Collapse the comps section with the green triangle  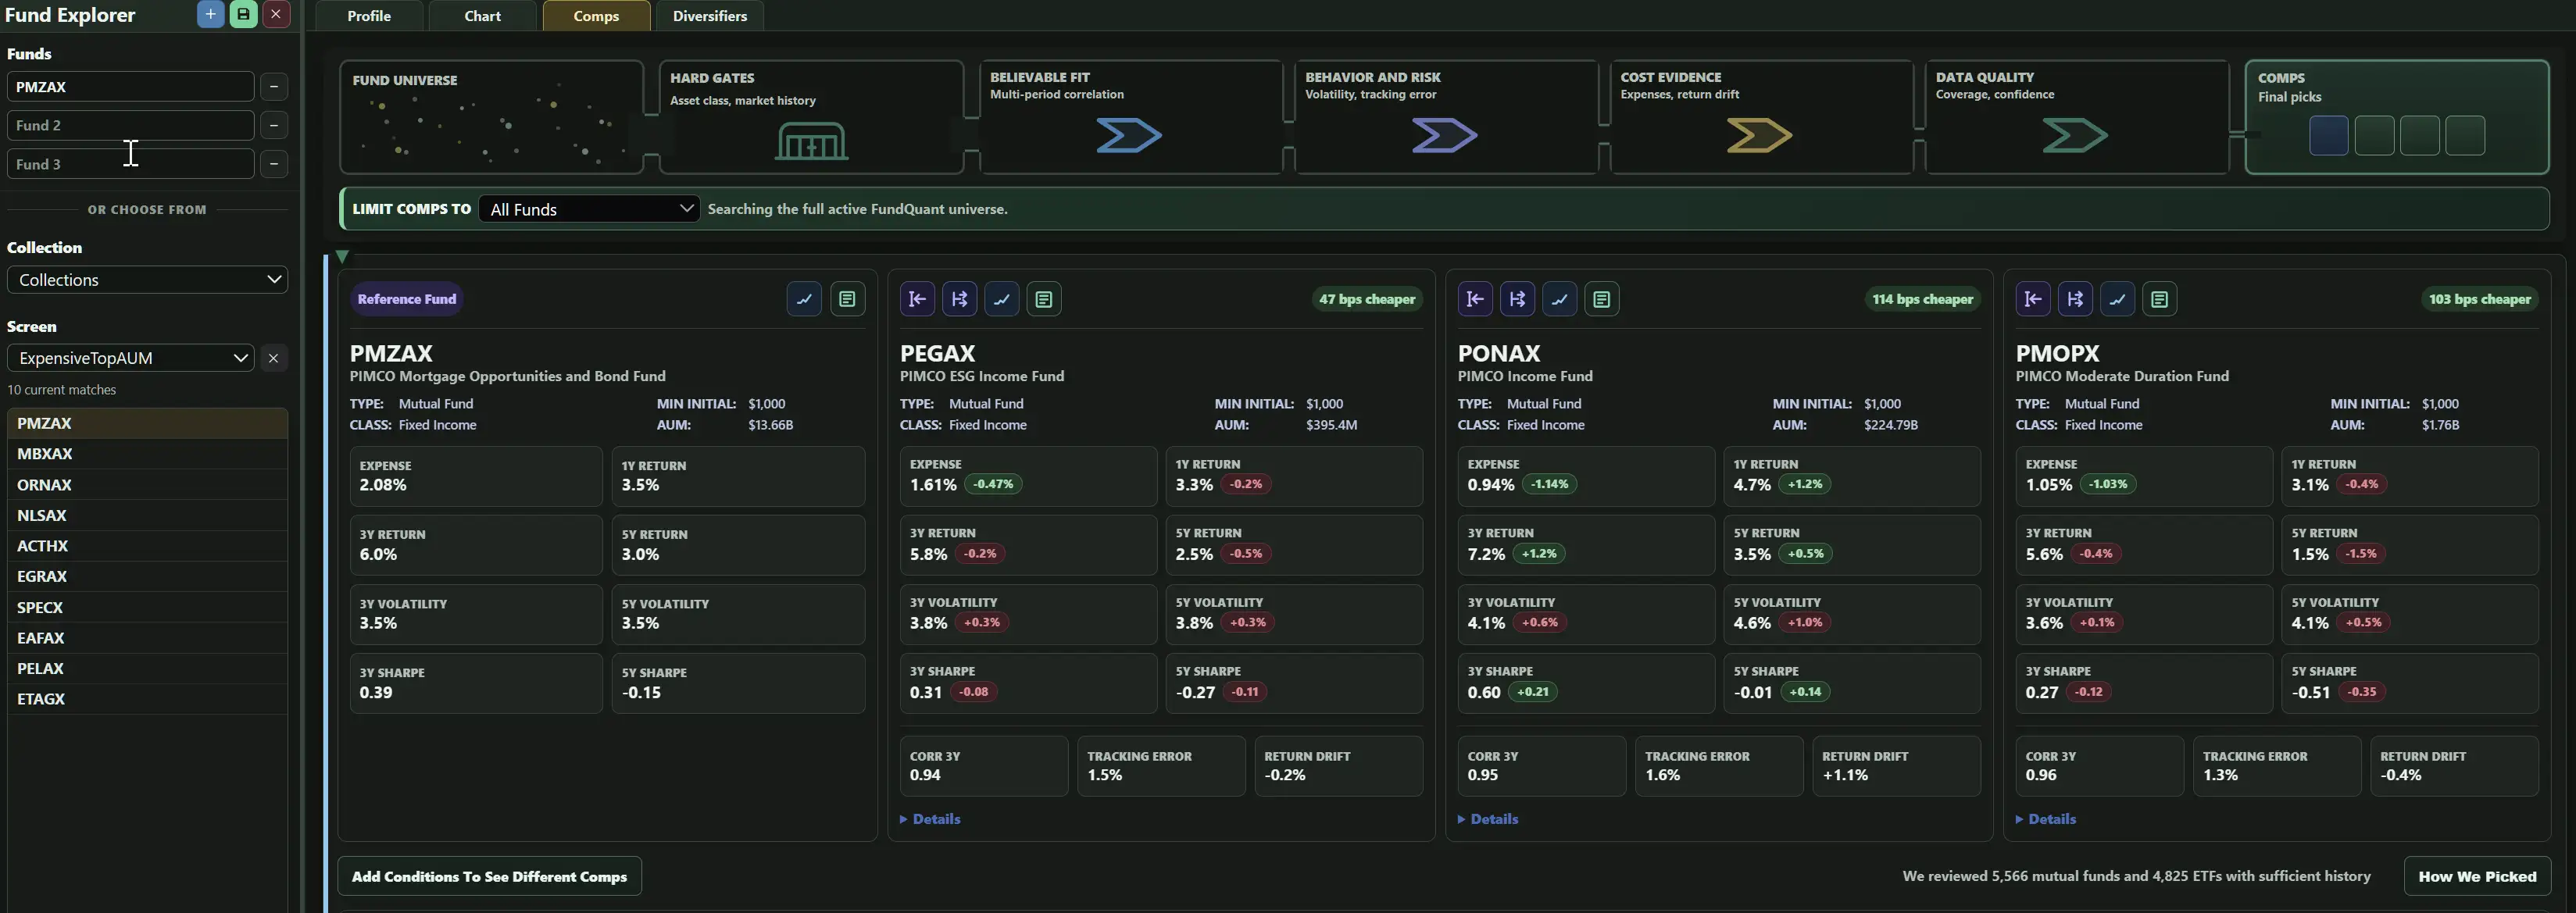(342, 257)
